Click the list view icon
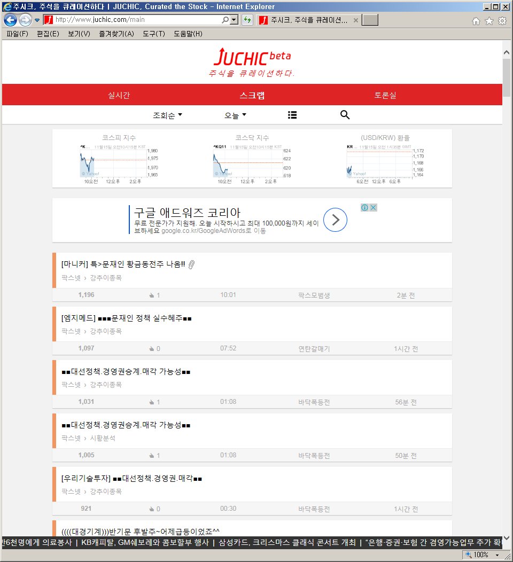 292,115
